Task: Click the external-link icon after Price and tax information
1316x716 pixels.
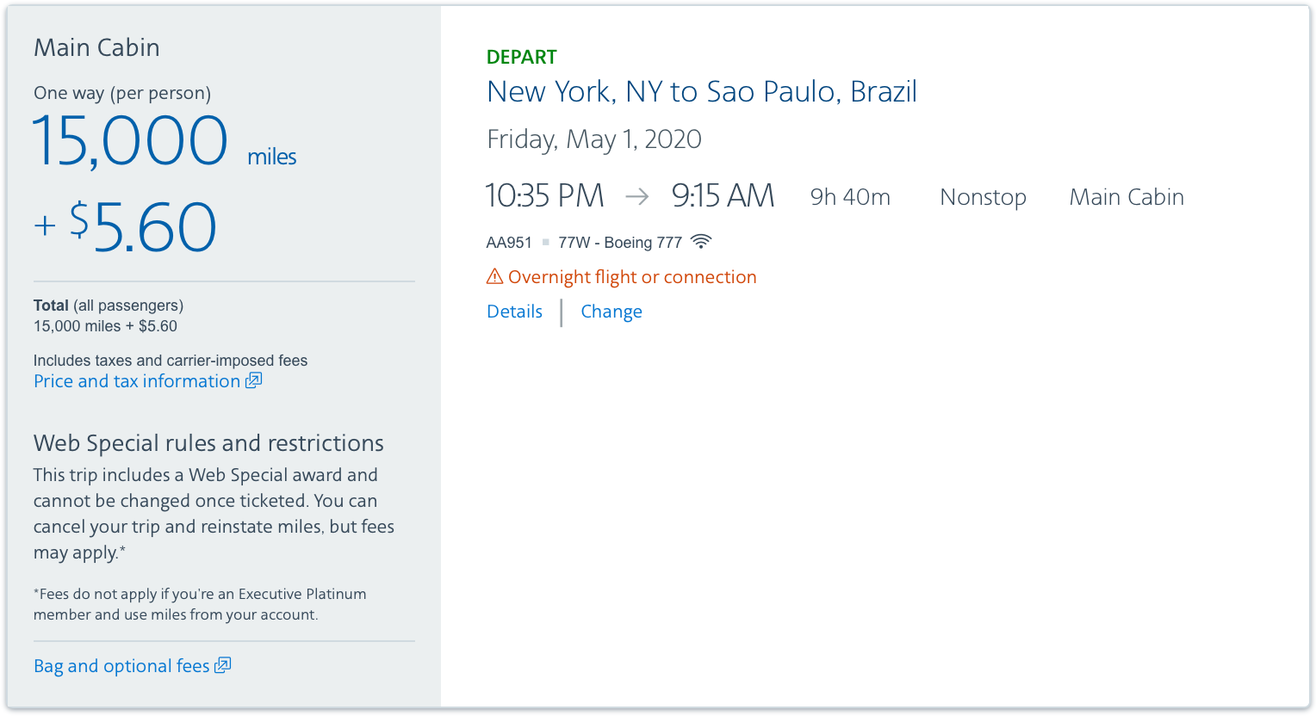Action: [253, 380]
